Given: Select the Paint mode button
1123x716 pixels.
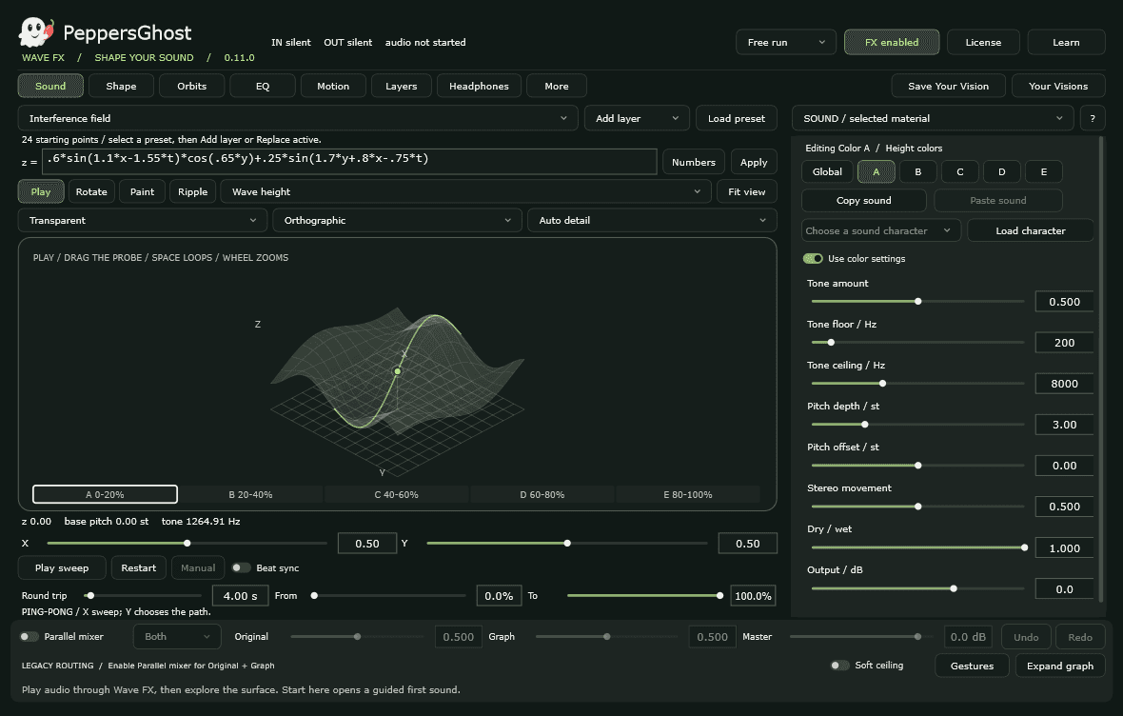Looking at the screenshot, I should pyautogui.click(x=142, y=191).
